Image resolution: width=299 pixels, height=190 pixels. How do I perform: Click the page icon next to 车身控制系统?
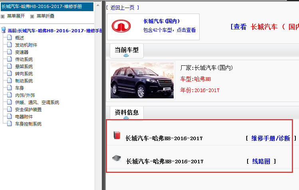[x=10, y=123]
